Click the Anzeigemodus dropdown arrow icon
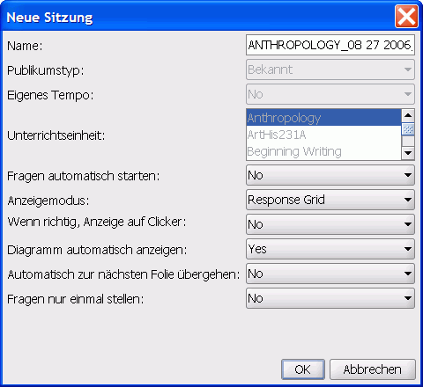This screenshot has width=423, height=387. click(407, 200)
